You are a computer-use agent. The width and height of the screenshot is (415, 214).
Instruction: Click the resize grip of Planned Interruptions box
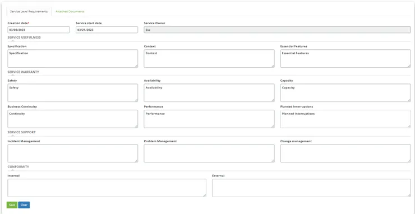(x=409, y=127)
